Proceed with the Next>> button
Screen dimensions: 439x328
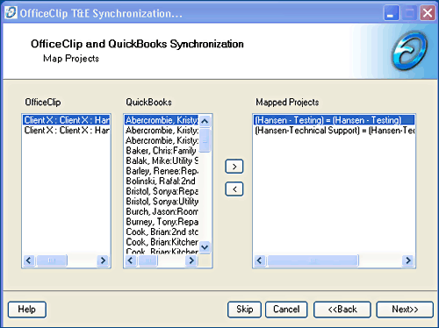coord(405,310)
